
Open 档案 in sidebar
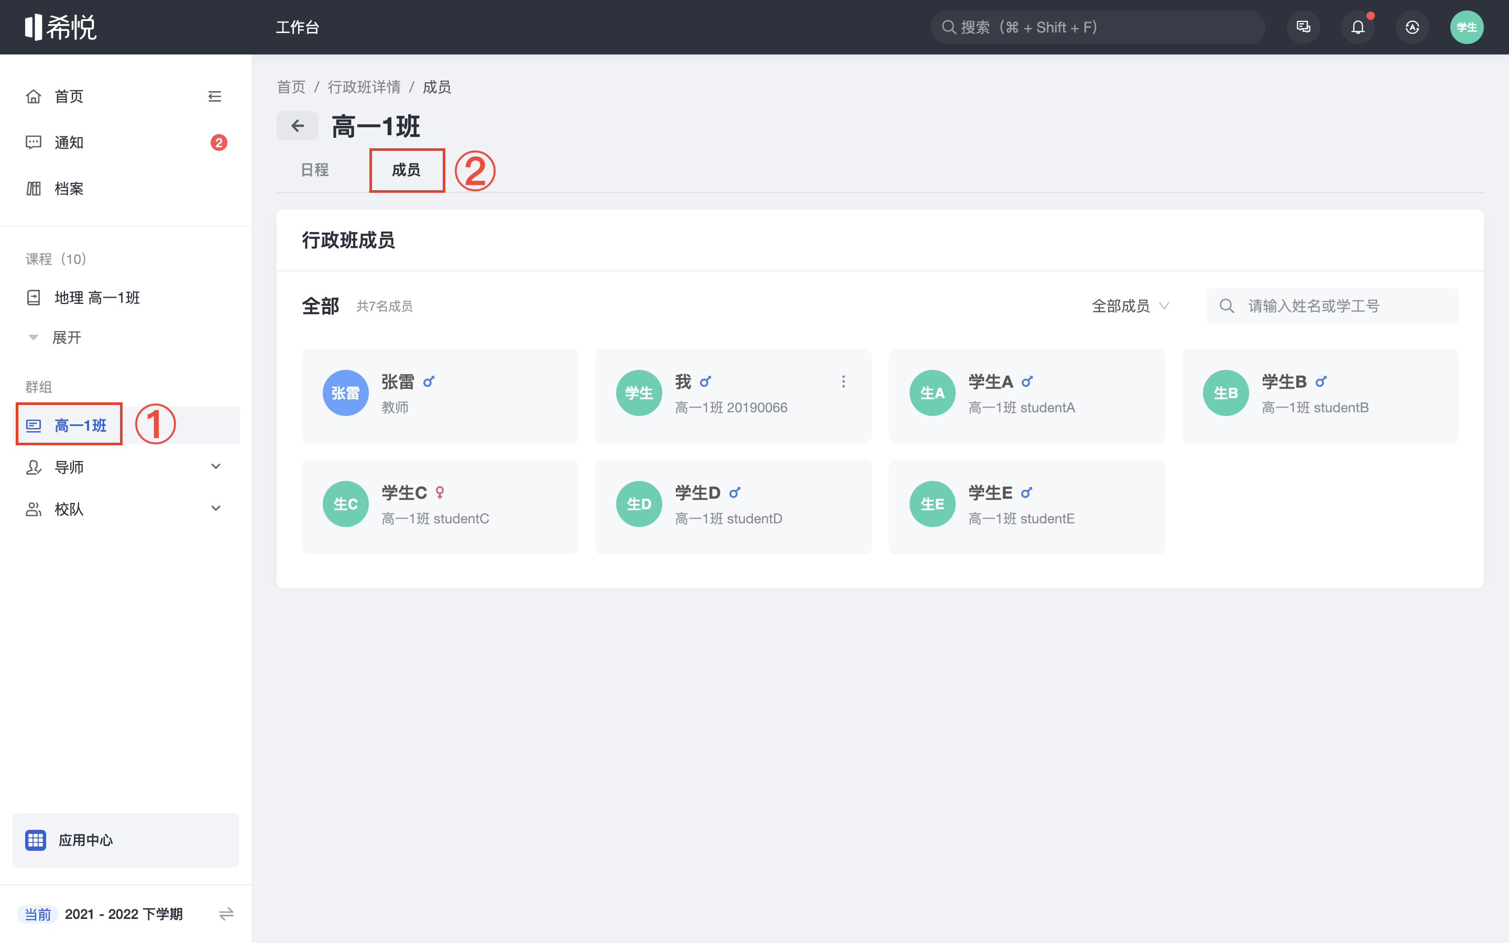point(69,189)
